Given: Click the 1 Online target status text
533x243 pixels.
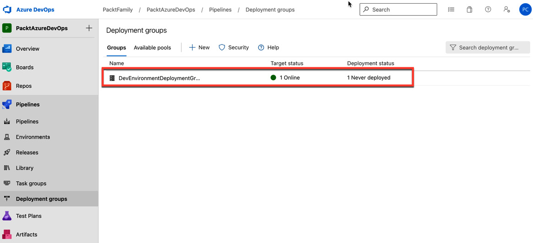Looking at the screenshot, I should tap(290, 78).
